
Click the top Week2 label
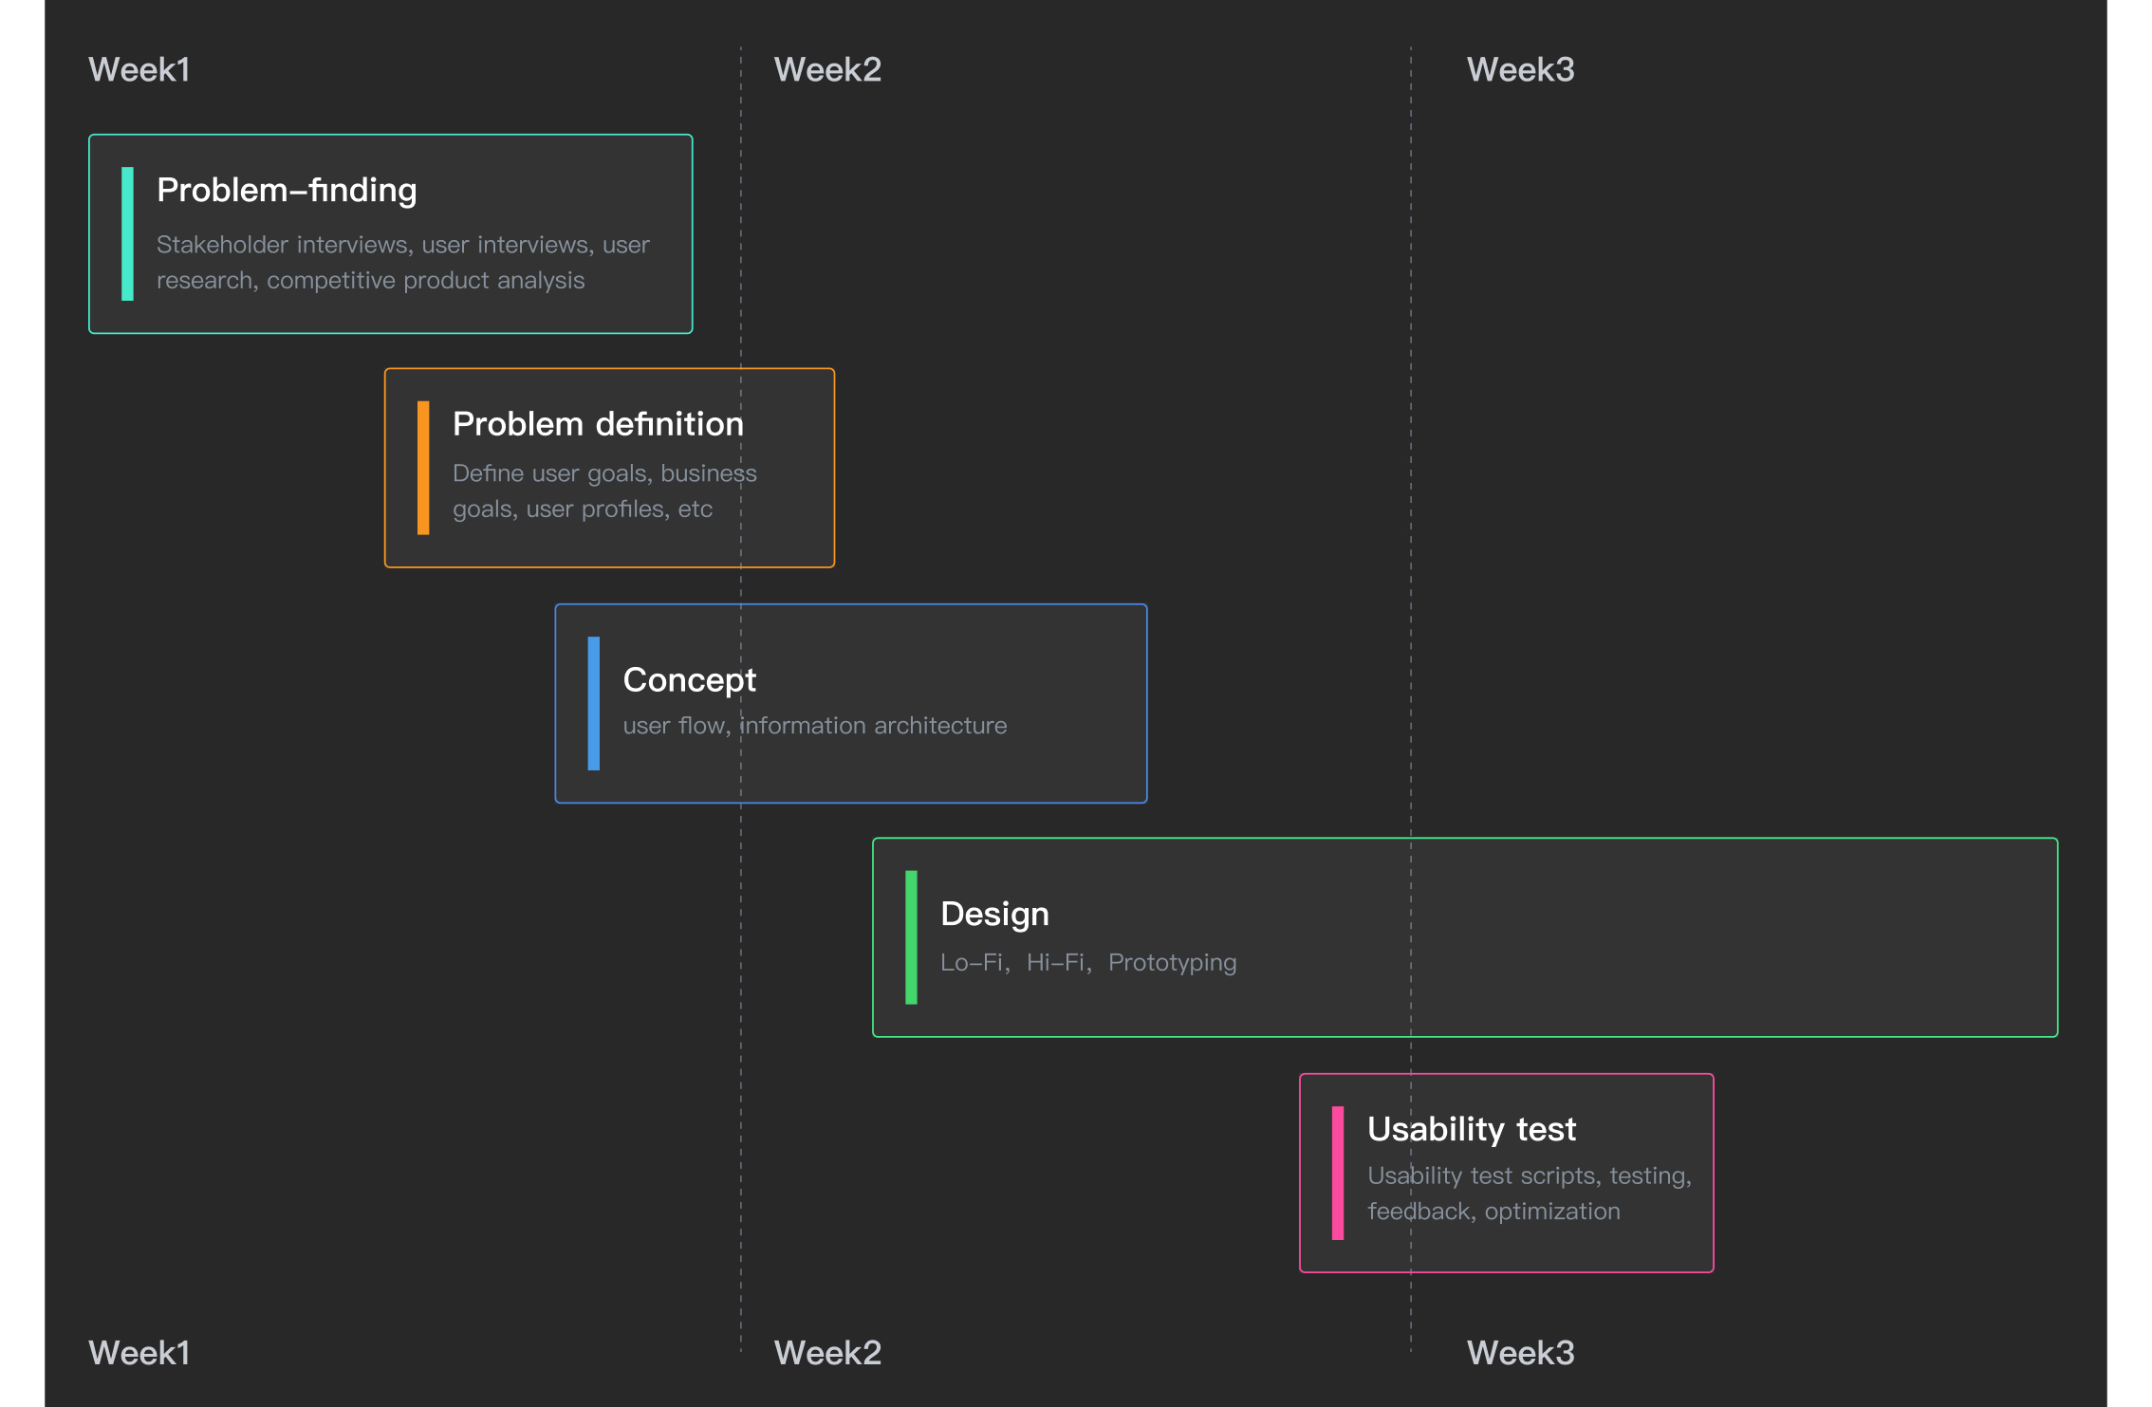(827, 69)
